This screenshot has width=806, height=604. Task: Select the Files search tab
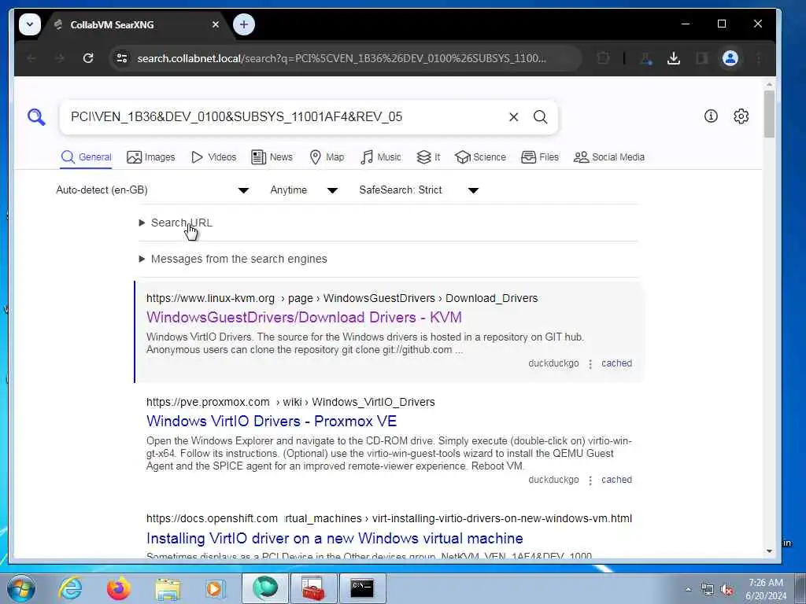click(540, 157)
